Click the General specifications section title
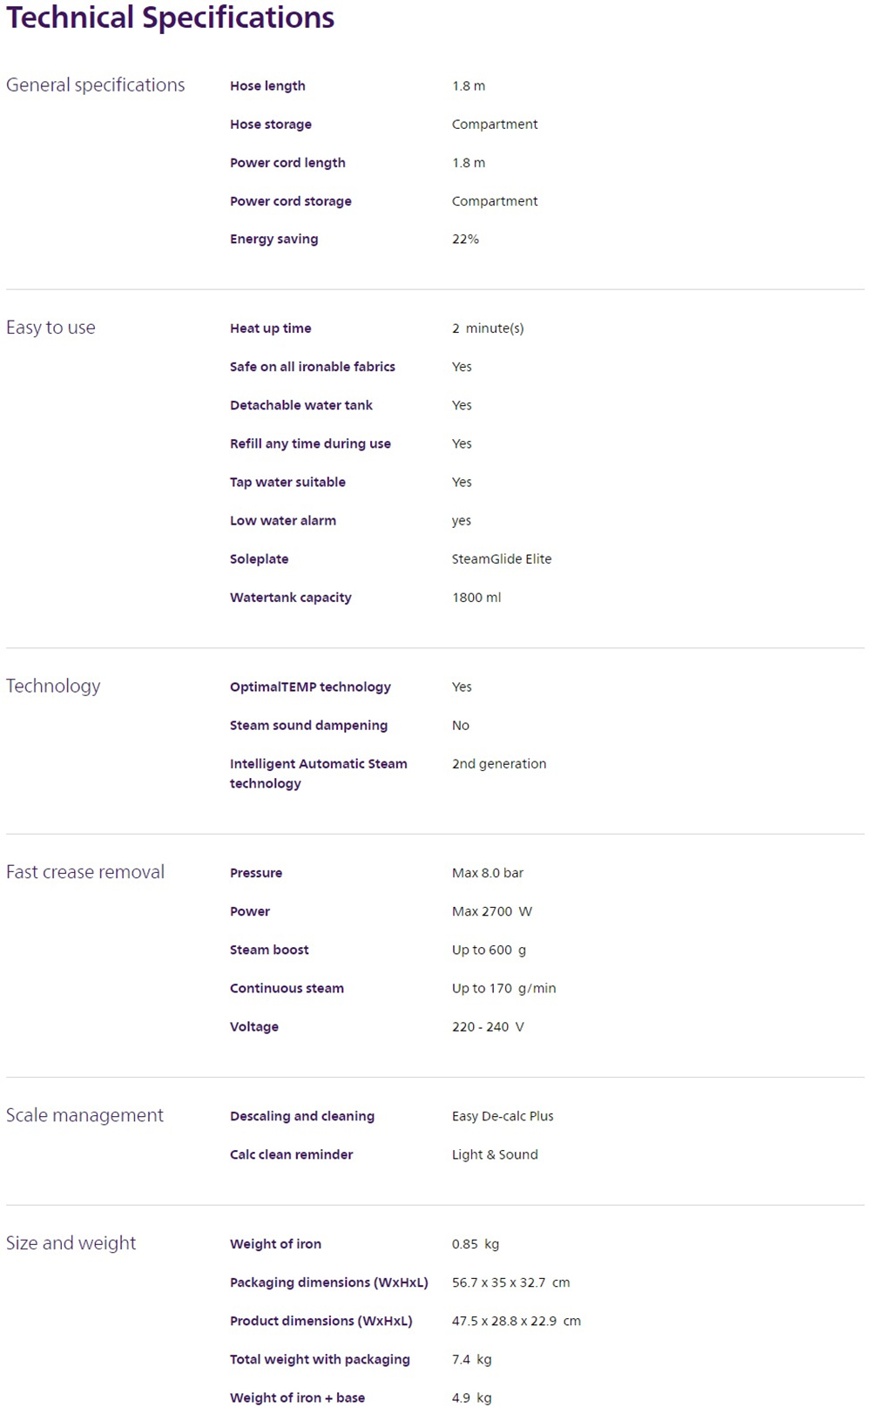The width and height of the screenshot is (871, 1414). click(x=96, y=85)
